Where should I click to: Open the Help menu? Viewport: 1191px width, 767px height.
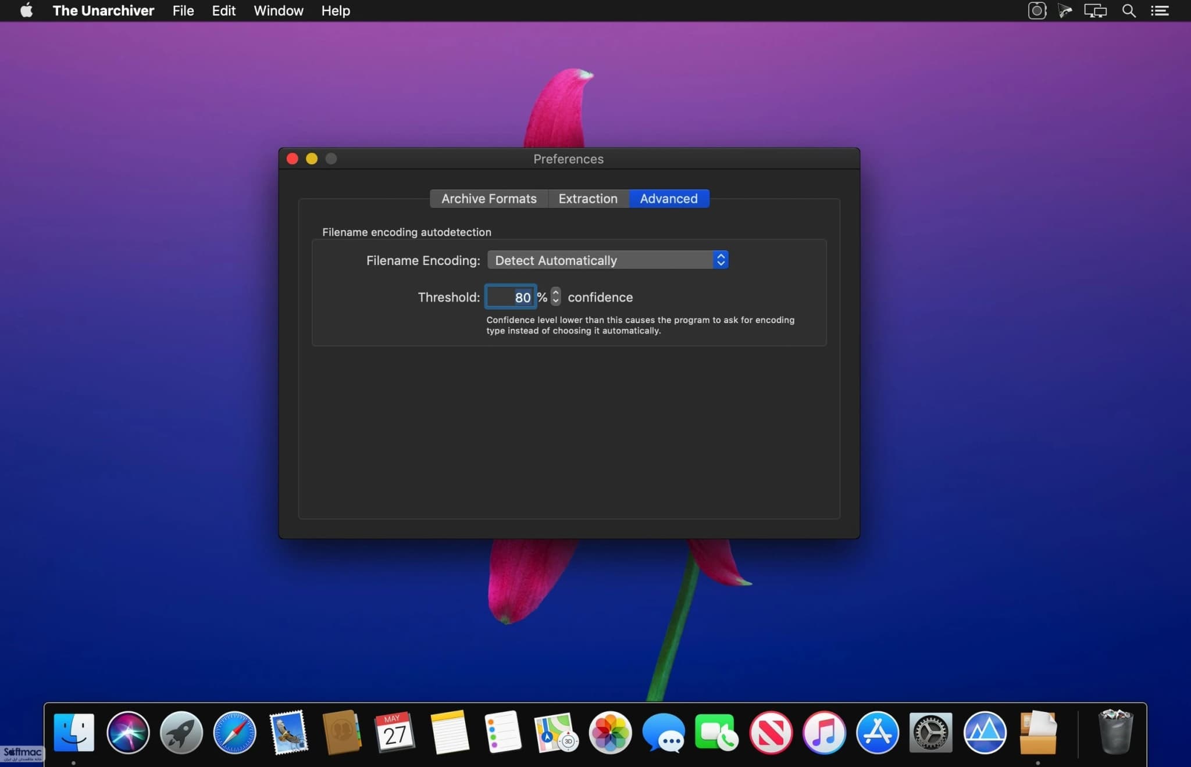click(x=336, y=10)
